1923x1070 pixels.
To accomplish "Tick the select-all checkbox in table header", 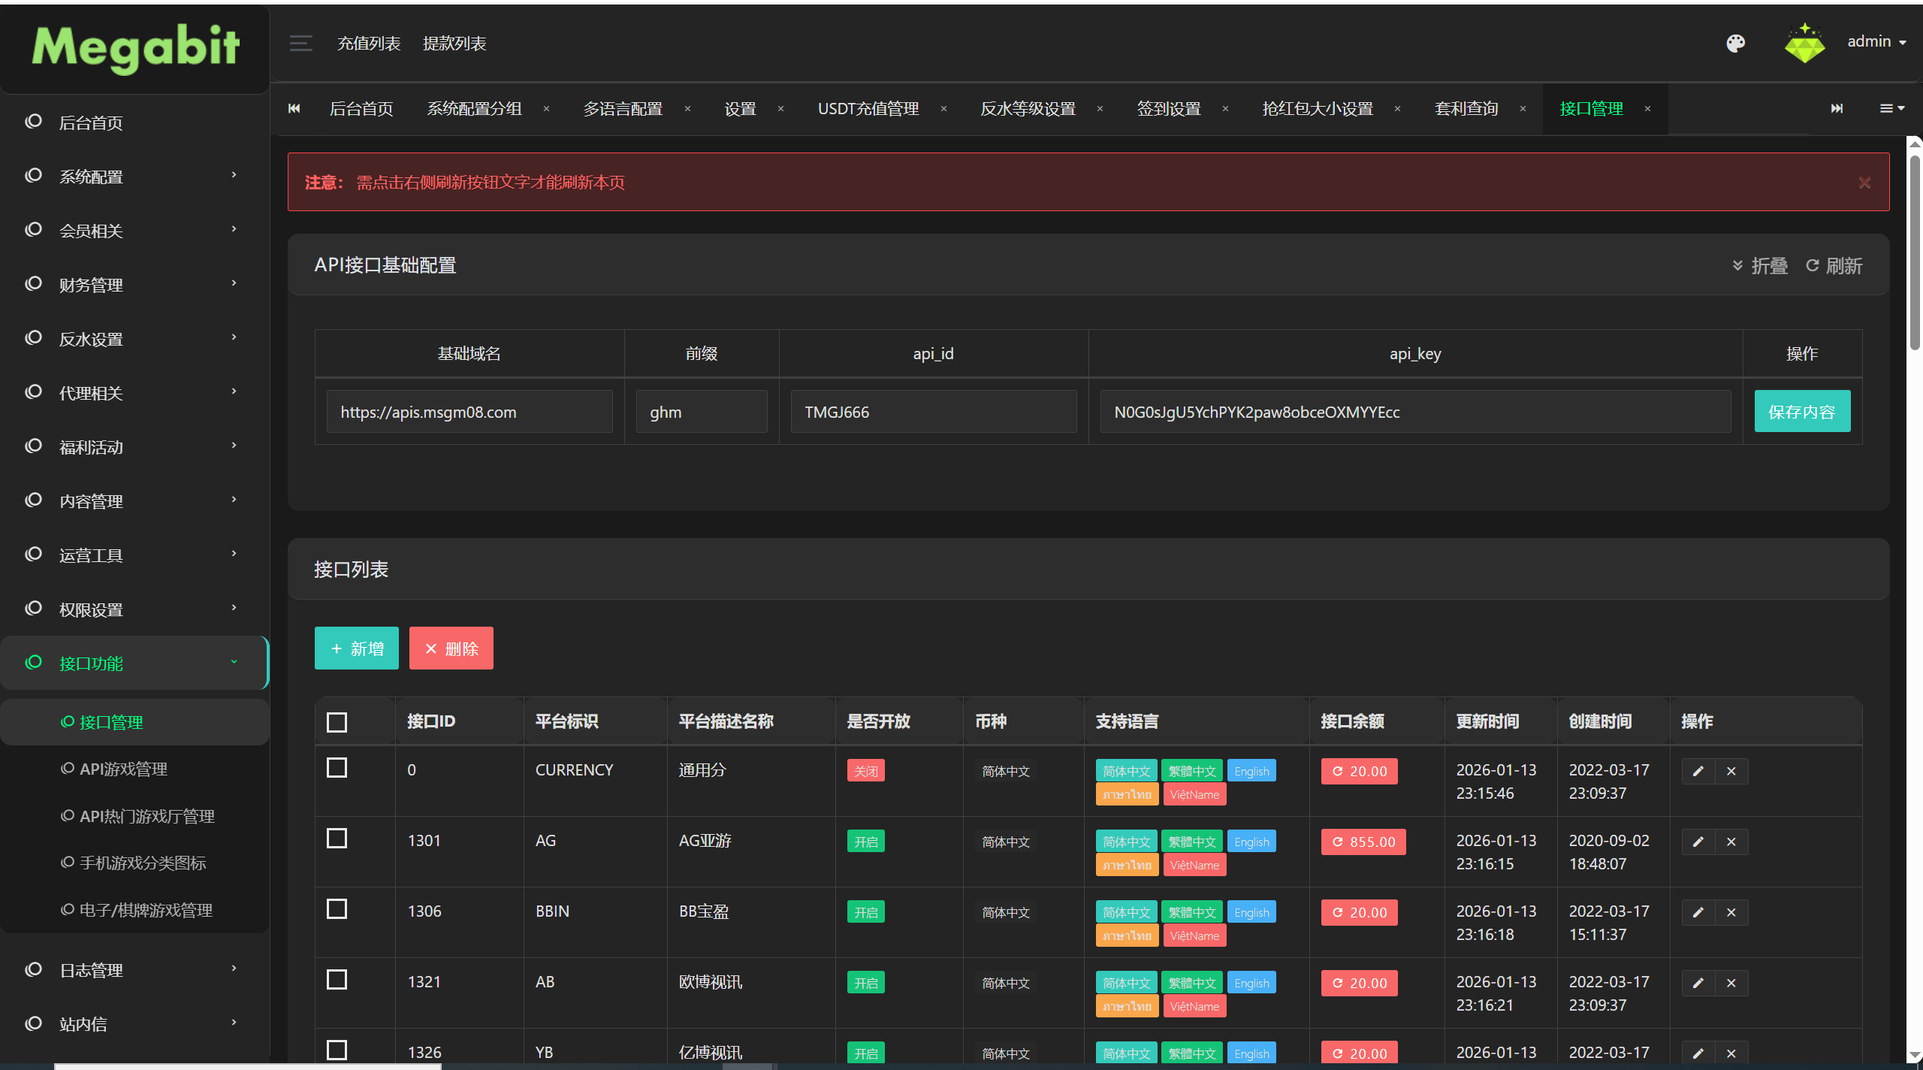I will click(x=337, y=722).
